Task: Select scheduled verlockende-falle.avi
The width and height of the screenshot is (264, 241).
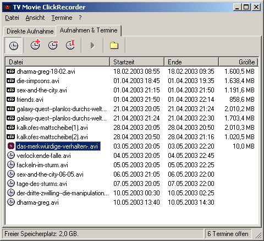Action: pos(43,156)
